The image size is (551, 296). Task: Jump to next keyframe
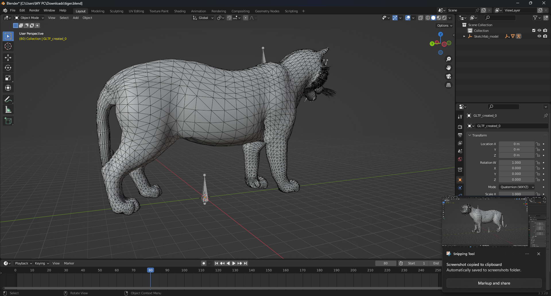(x=240, y=263)
